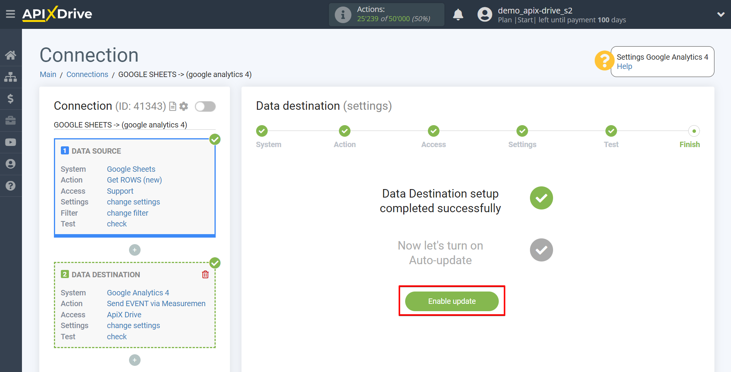
Task: Open the Connections breadcrumb link
Action: coord(87,74)
